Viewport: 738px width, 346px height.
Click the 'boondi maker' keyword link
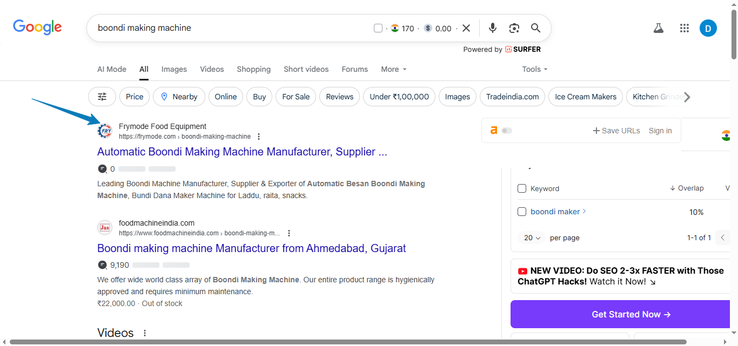[x=555, y=212]
